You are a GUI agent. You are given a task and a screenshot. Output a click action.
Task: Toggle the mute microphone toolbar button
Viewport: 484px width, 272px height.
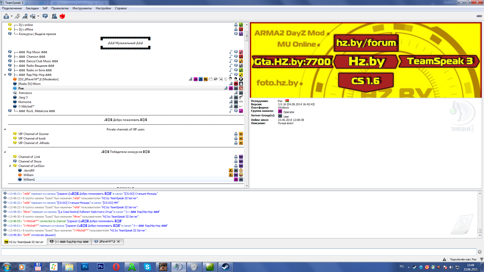pyautogui.click(x=25, y=16)
